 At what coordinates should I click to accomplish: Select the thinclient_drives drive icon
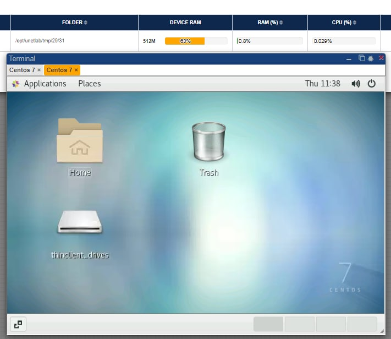pyautogui.click(x=80, y=222)
